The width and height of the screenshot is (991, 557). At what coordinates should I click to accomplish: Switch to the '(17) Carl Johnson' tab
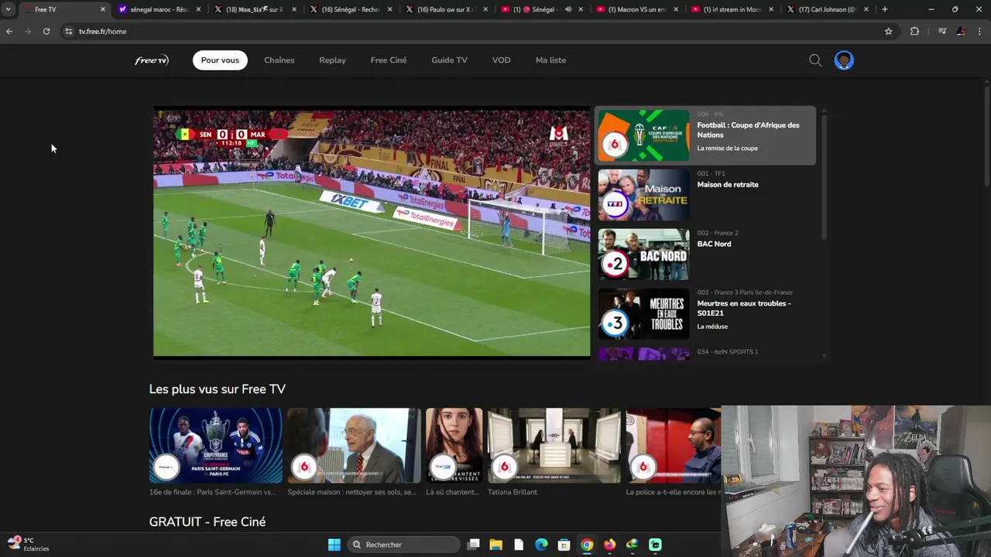click(x=828, y=9)
